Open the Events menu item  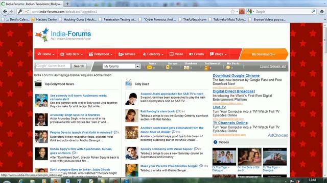coord(196,54)
